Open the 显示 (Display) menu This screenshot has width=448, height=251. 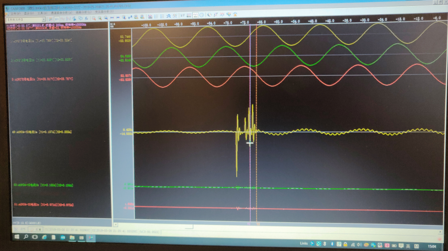pos(29,14)
